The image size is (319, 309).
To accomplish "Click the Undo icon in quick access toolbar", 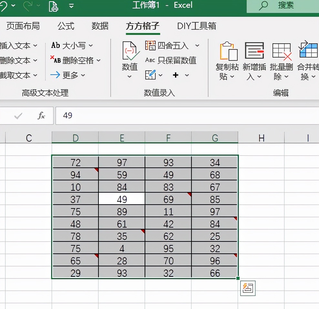I will 4,5.
